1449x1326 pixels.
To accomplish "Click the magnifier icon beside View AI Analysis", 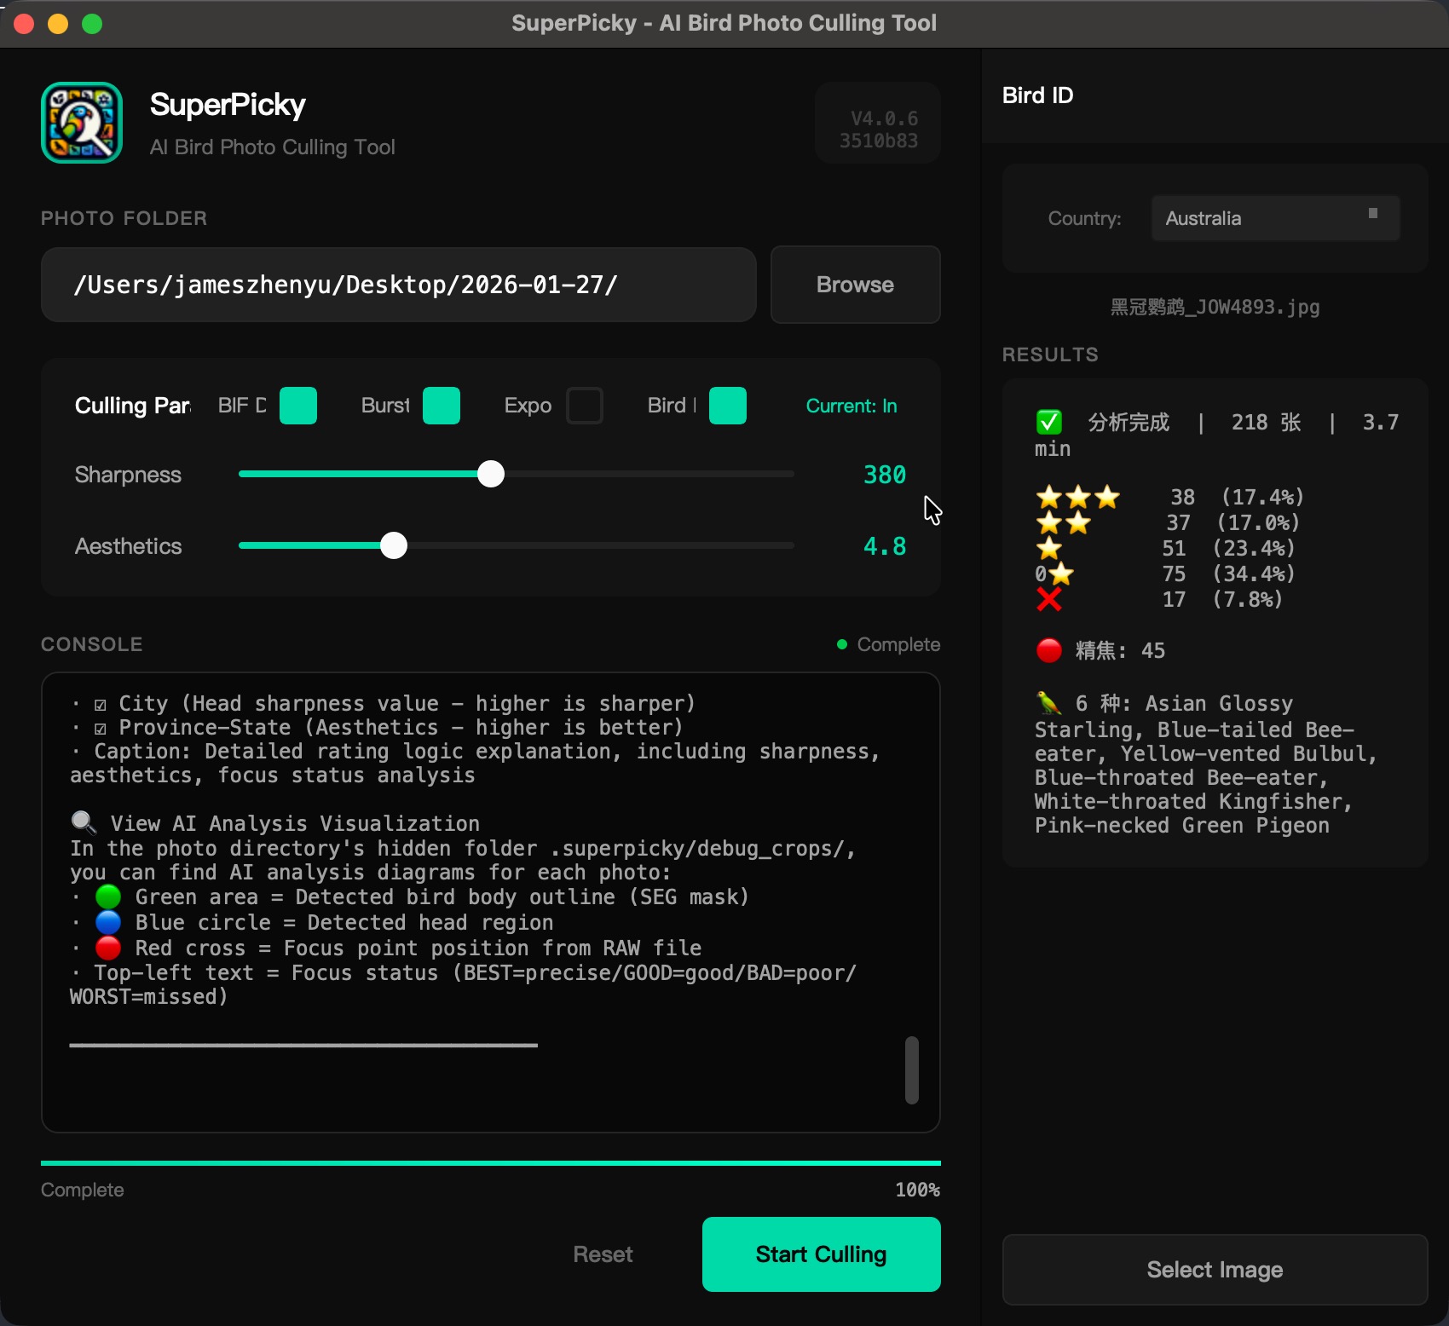I will point(83,822).
